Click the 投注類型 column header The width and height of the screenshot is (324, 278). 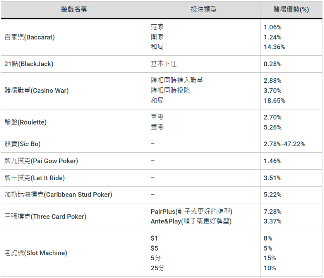click(x=203, y=9)
